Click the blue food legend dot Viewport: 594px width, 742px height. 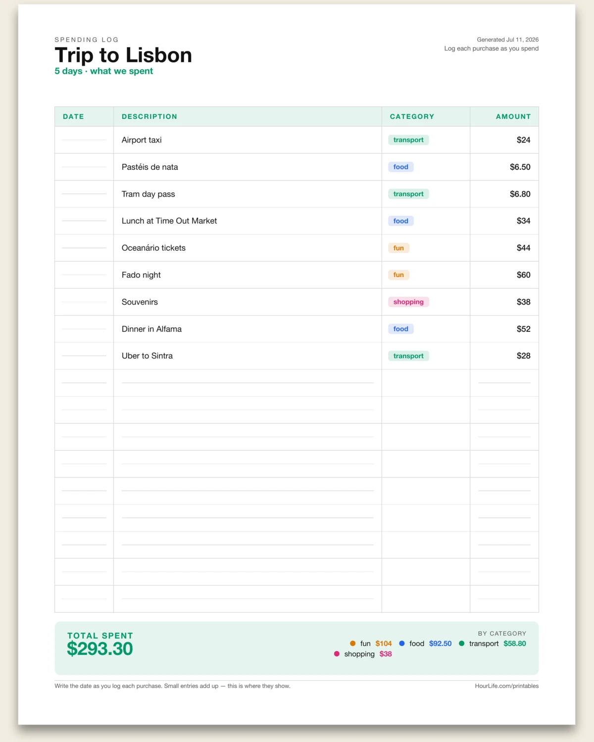pos(402,644)
